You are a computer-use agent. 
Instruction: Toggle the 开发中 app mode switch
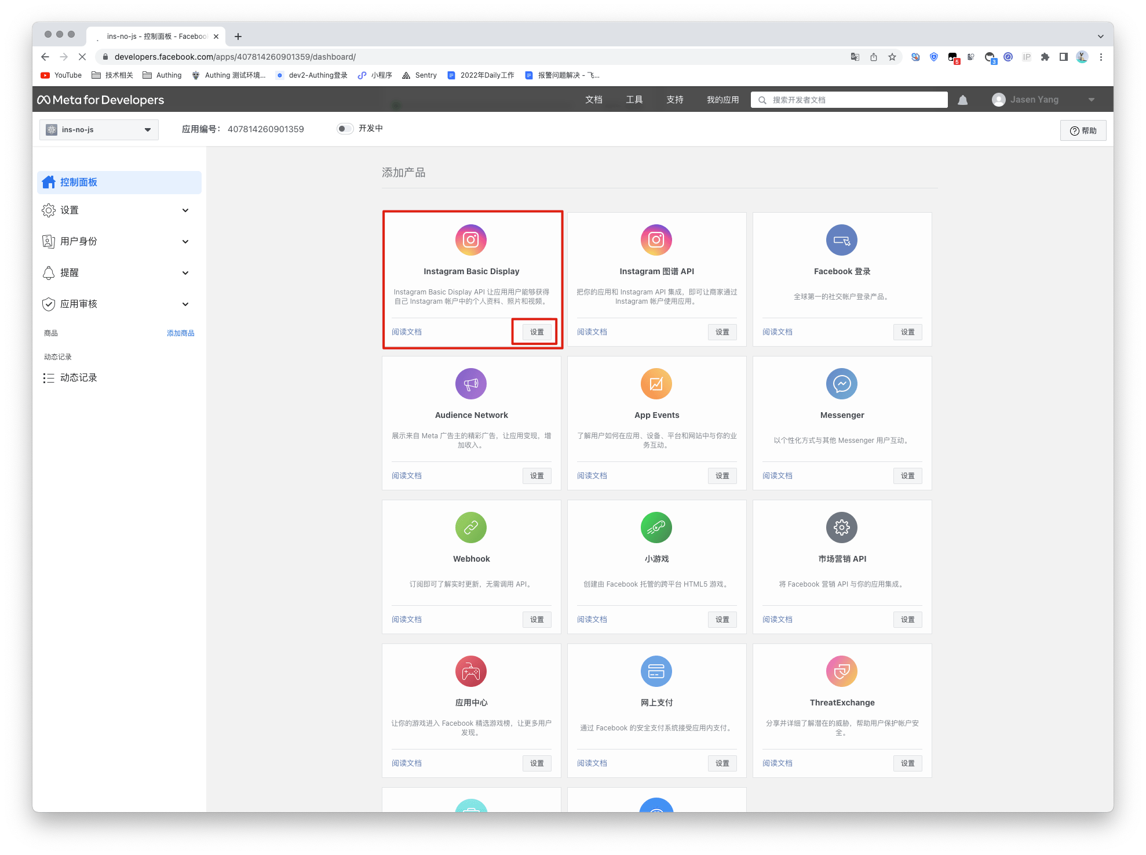coord(345,129)
